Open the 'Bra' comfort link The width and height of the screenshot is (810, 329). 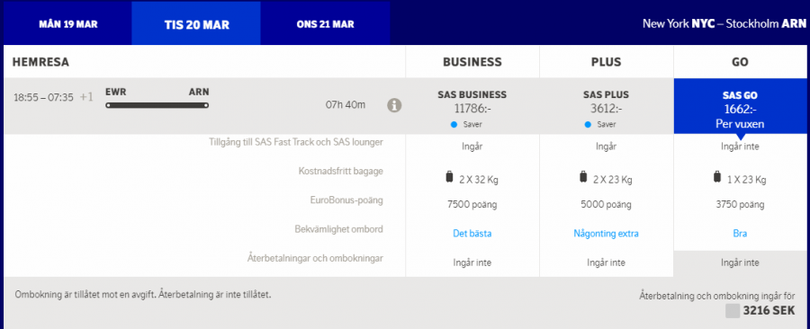[740, 234]
